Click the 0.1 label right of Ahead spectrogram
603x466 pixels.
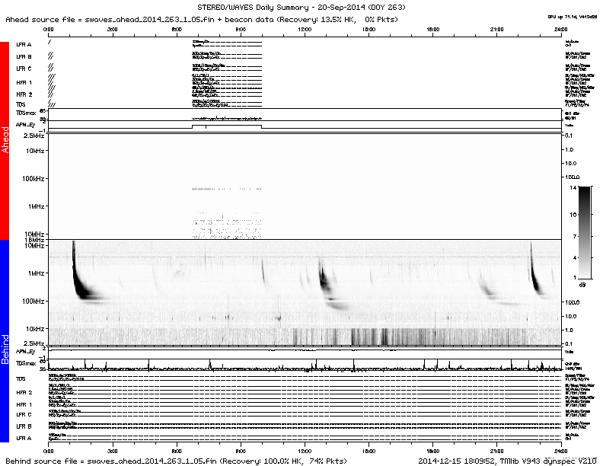pos(569,136)
